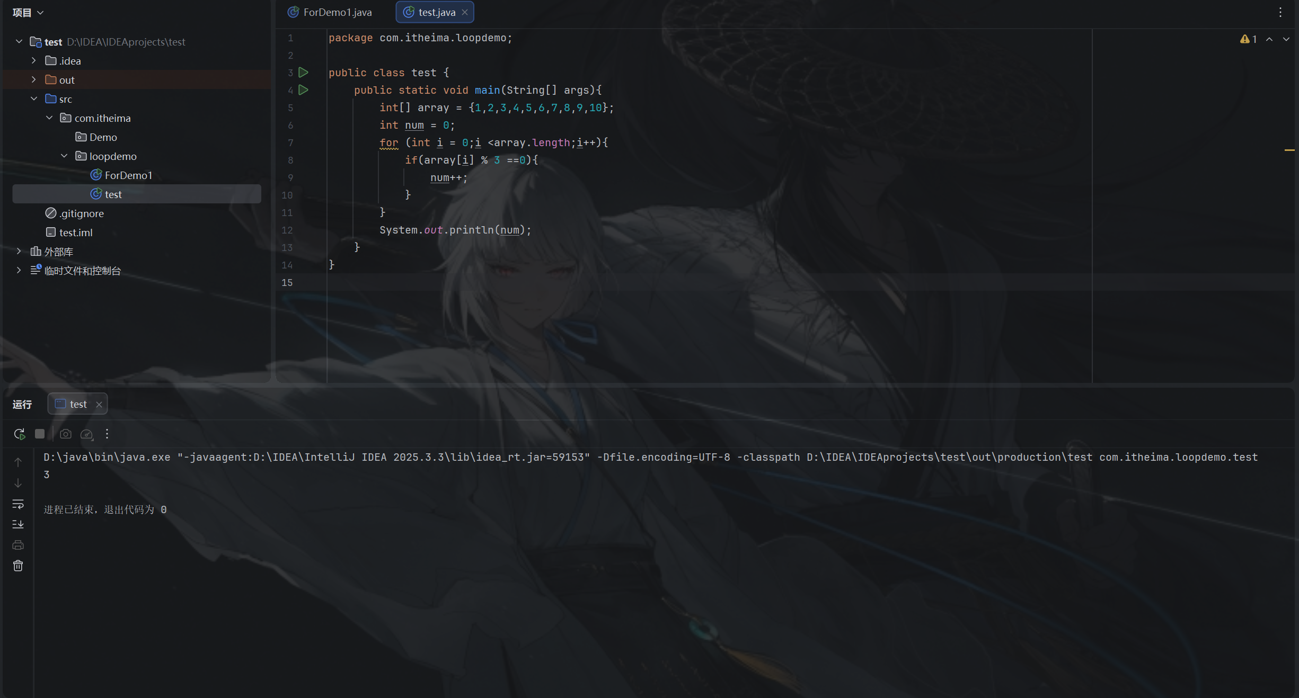Screen dimensions: 1299x698
Task: Go to next highlighted problem
Action: coord(1286,39)
